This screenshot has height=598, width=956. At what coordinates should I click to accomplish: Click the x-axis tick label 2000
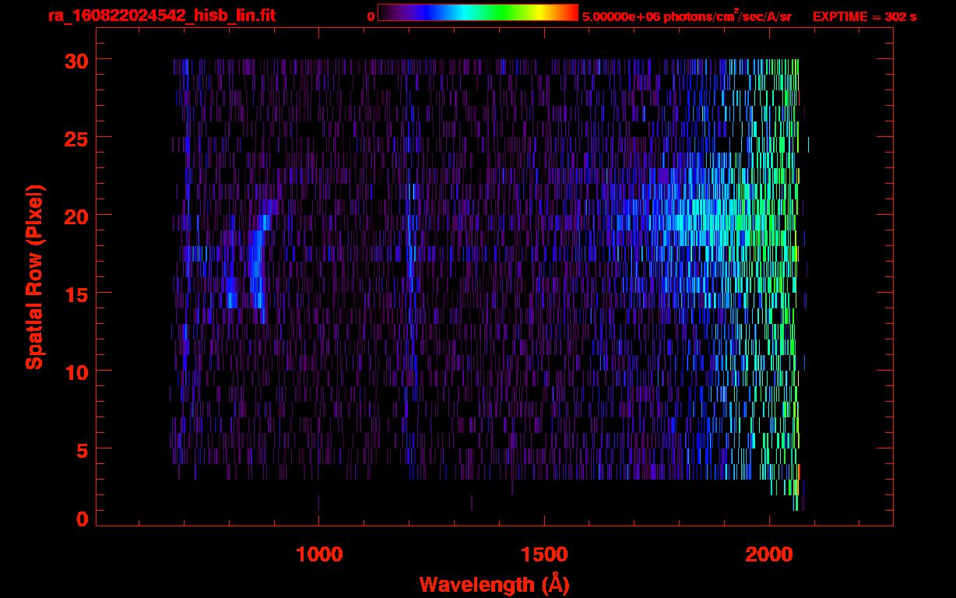coord(770,554)
